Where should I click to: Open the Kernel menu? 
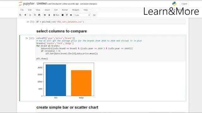point(65,10)
